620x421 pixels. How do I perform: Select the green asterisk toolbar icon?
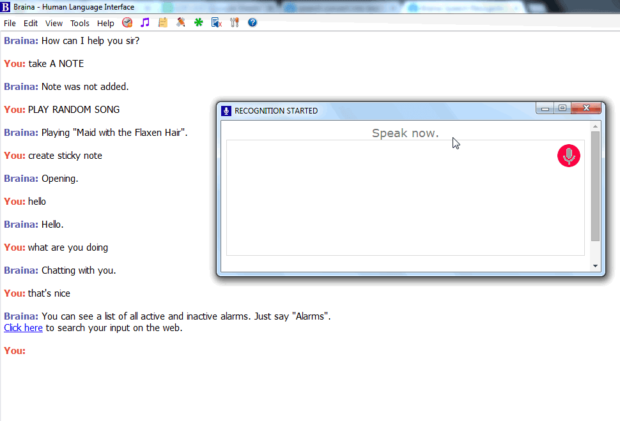tap(199, 22)
